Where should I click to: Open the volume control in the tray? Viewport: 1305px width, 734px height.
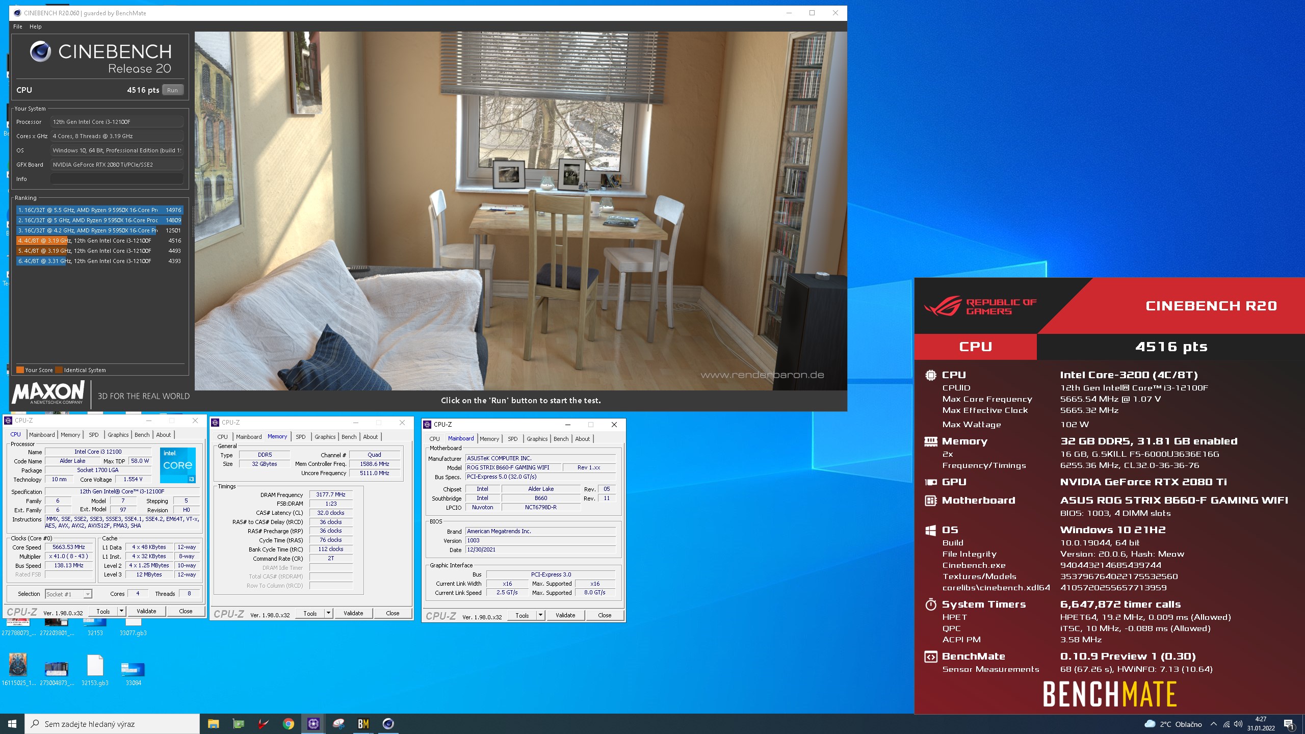point(1238,724)
